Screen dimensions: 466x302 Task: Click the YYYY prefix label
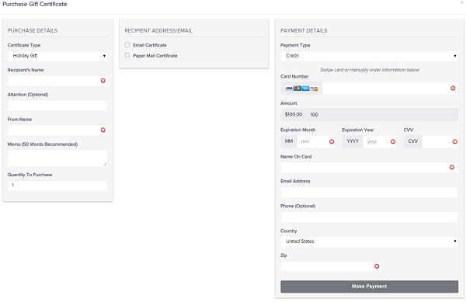coord(353,141)
